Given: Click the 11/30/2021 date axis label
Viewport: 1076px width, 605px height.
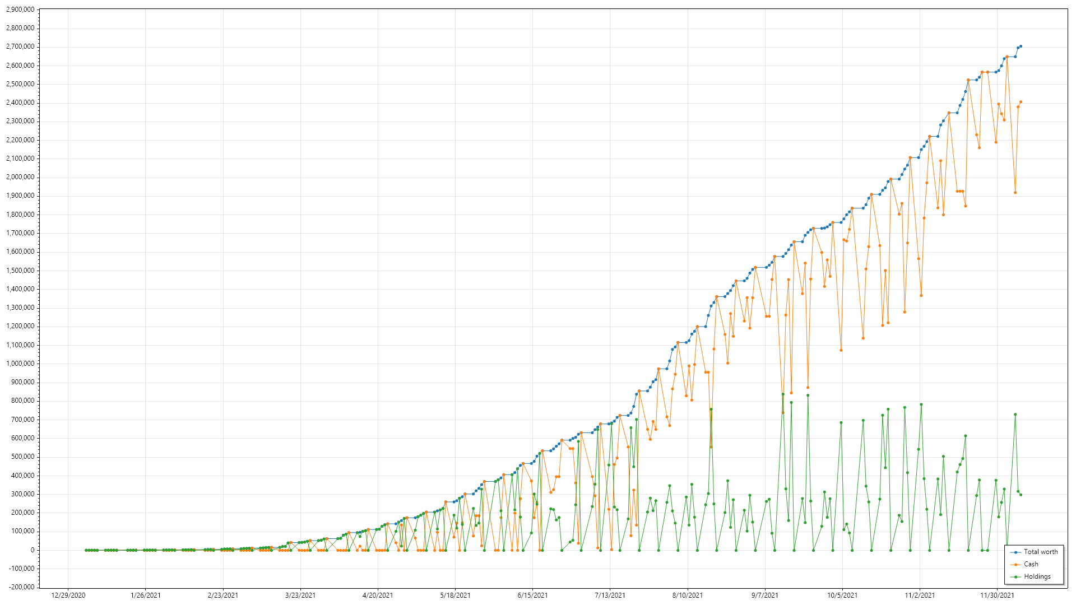Looking at the screenshot, I should pos(997,595).
